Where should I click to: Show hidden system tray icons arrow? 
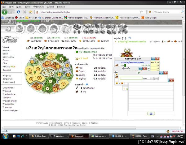[158, 136]
